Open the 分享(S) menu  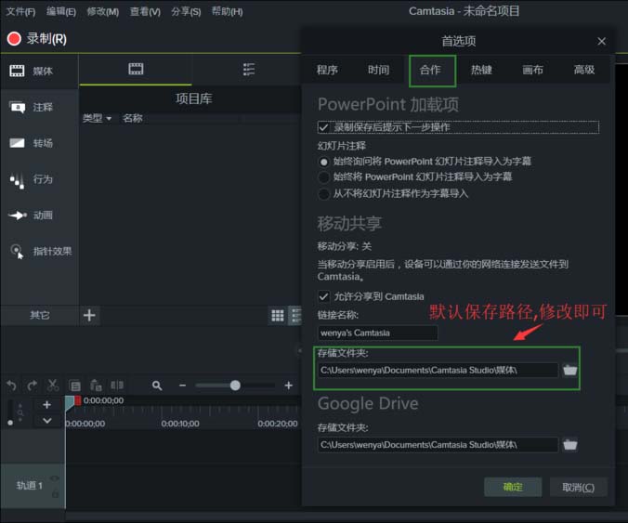[186, 12]
